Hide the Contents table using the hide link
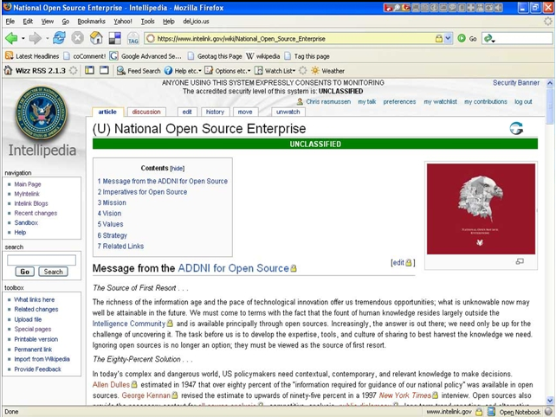556x417 pixels. pos(178,169)
